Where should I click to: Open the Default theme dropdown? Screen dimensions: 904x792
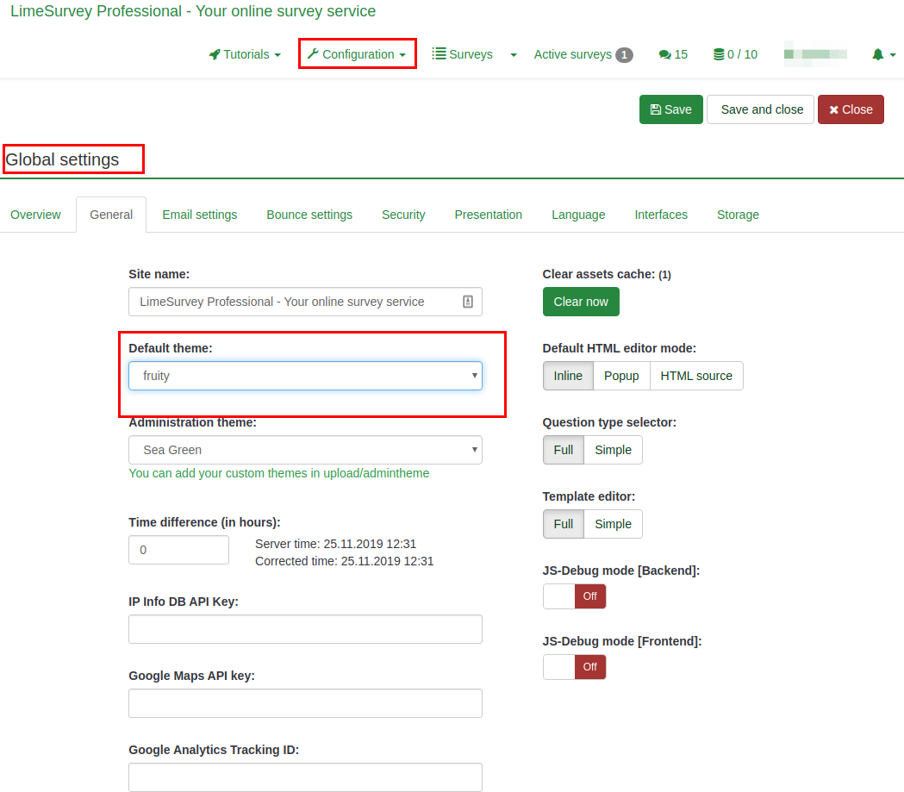click(305, 376)
